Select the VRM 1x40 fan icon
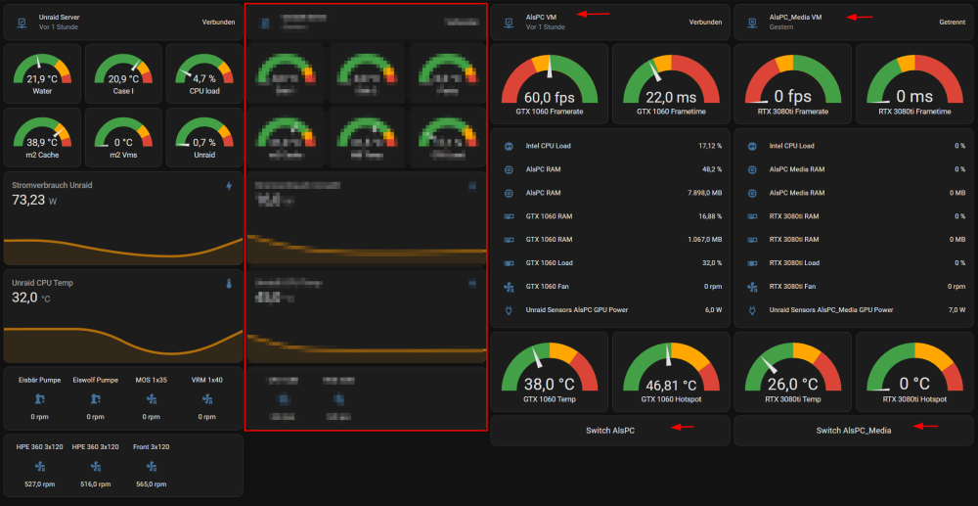The image size is (978, 506). pos(207,398)
